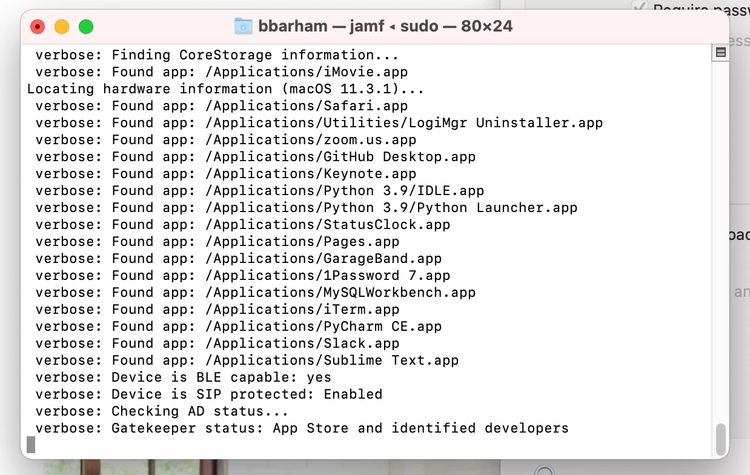
Task: Click the split pane icon in Terminal
Action: point(721,53)
